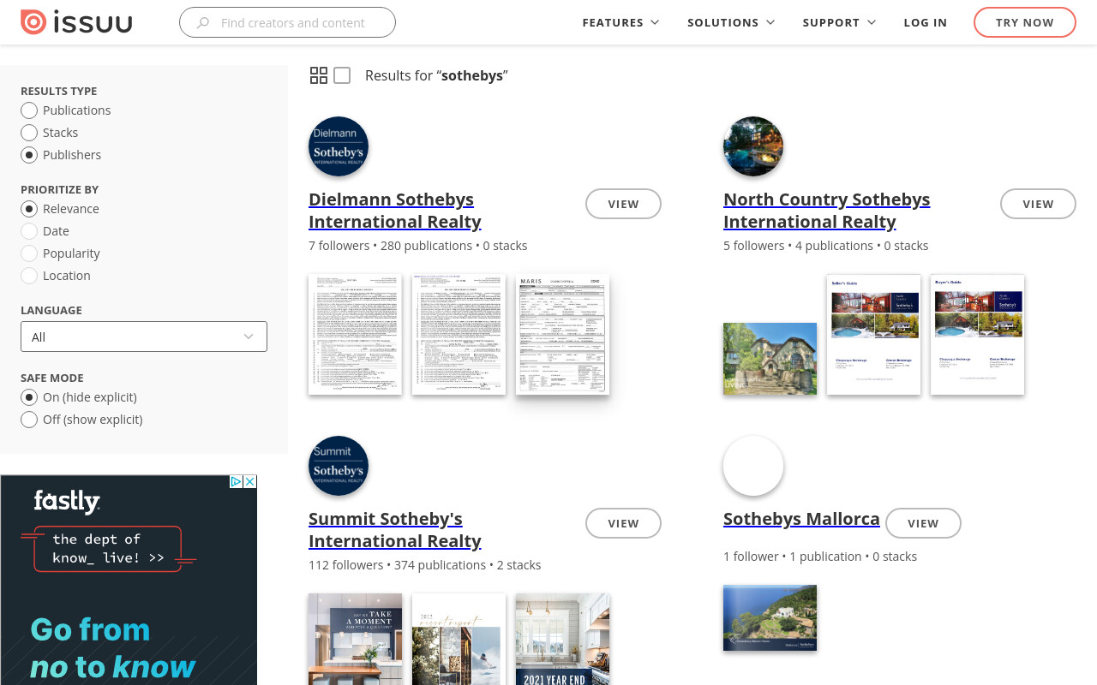This screenshot has width=1097, height=685.
Task: Select Stacks results type
Action: (x=29, y=133)
